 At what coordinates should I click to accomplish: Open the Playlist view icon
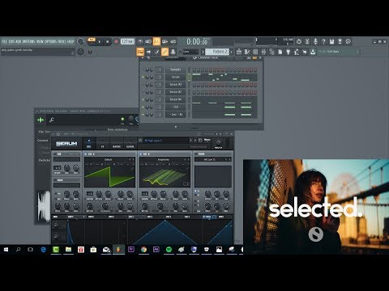coord(239,52)
